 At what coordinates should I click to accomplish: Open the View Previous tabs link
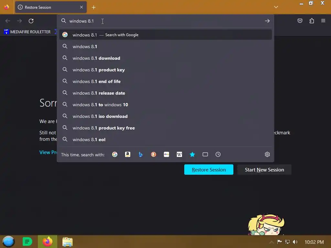[x=48, y=152]
